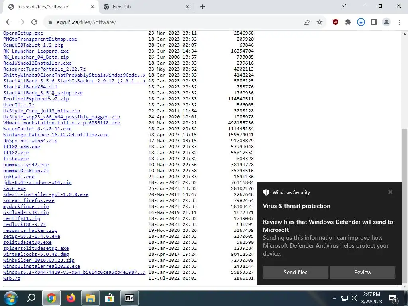The width and height of the screenshot is (408, 306).
Task: Click StartAllBackX64.dll link
Action: pos(30,87)
